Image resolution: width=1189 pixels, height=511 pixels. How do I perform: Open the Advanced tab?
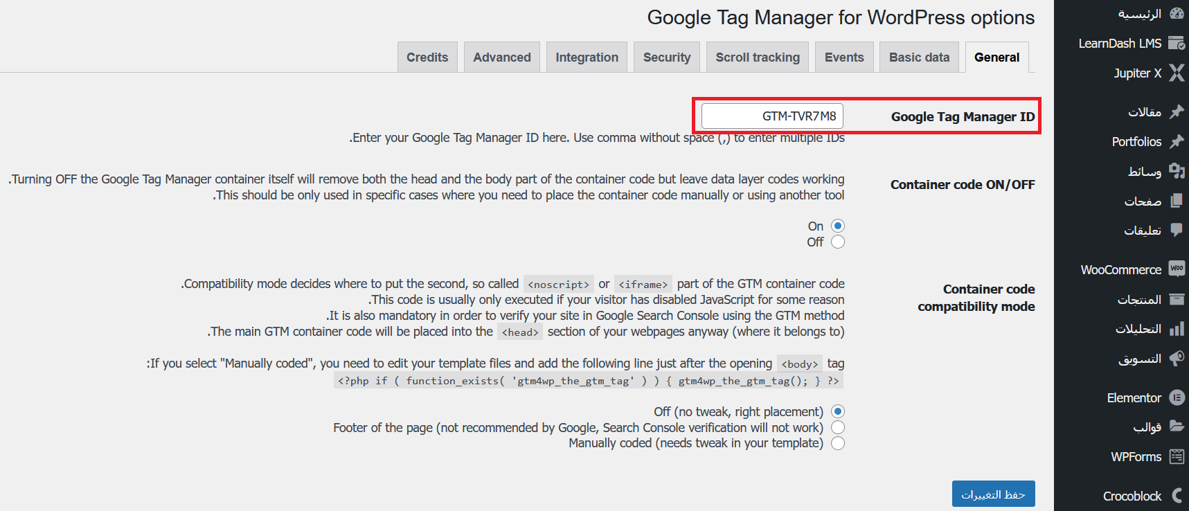[502, 57]
